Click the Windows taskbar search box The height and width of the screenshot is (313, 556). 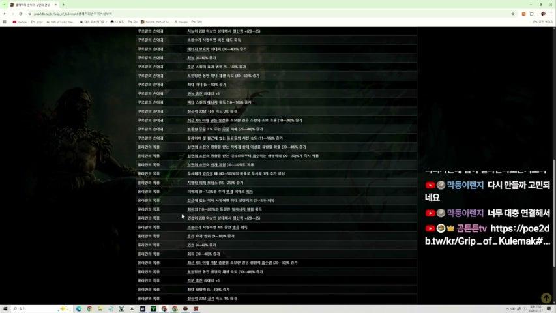pos(41,308)
